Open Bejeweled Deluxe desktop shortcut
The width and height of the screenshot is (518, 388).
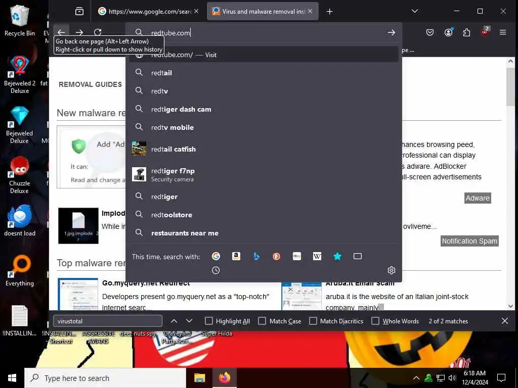20,125
